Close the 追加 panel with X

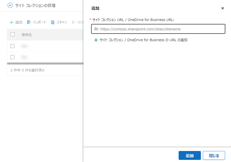click(222, 8)
